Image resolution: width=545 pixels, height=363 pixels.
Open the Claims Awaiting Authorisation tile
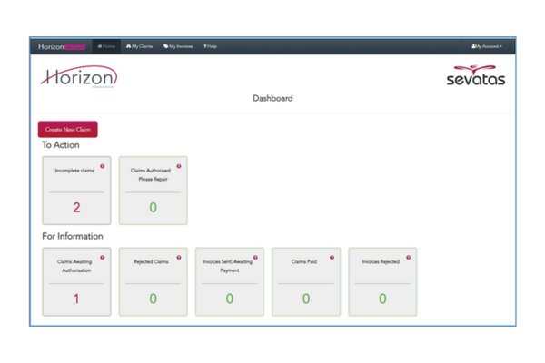(x=76, y=281)
